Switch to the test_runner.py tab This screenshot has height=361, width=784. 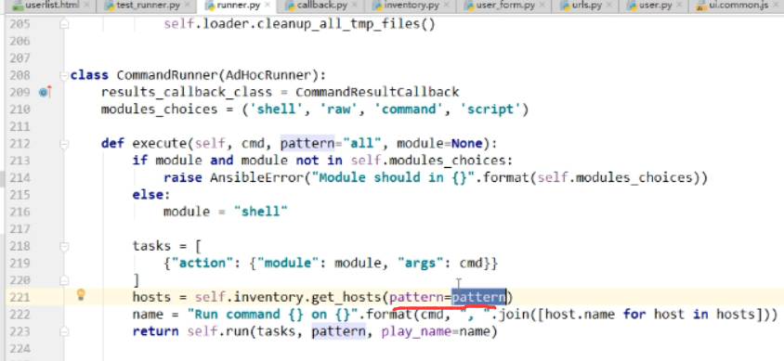pos(148,6)
